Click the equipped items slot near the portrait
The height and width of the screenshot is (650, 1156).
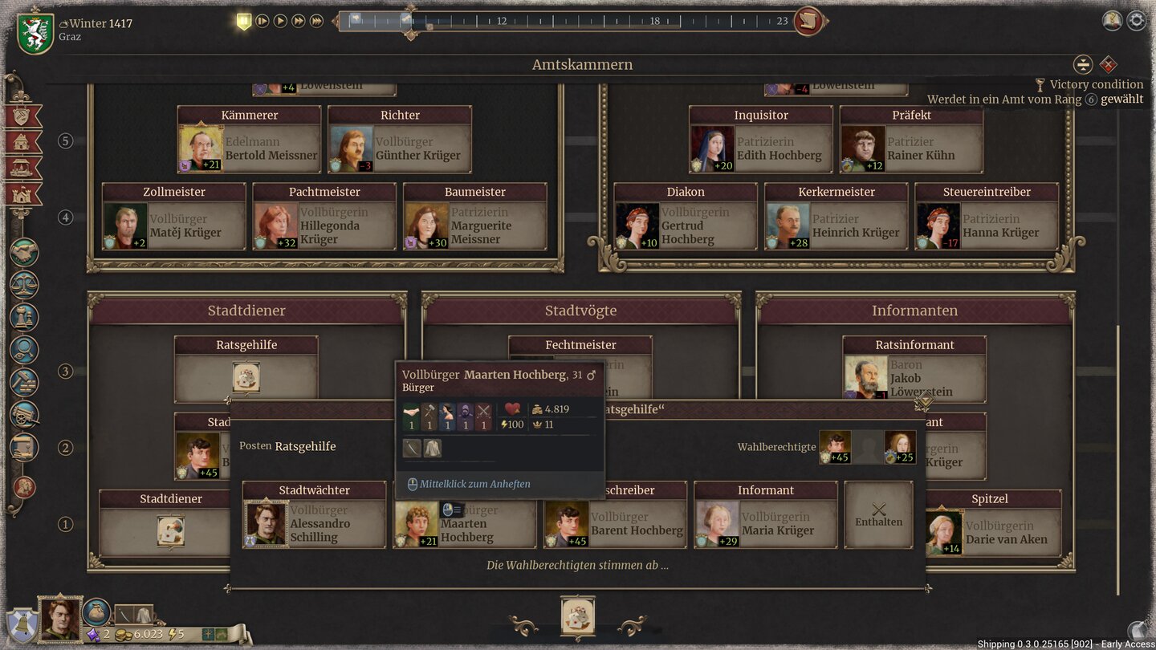pos(133,615)
